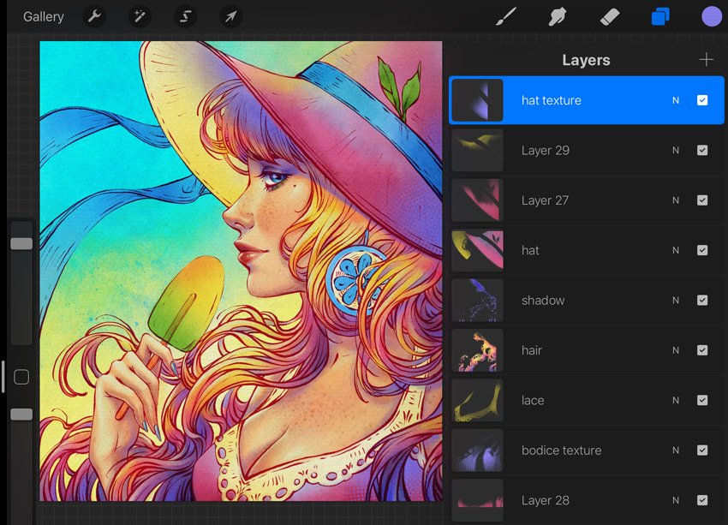Open blend mode N for Layer 28
Image resolution: width=728 pixels, height=525 pixels.
[676, 500]
